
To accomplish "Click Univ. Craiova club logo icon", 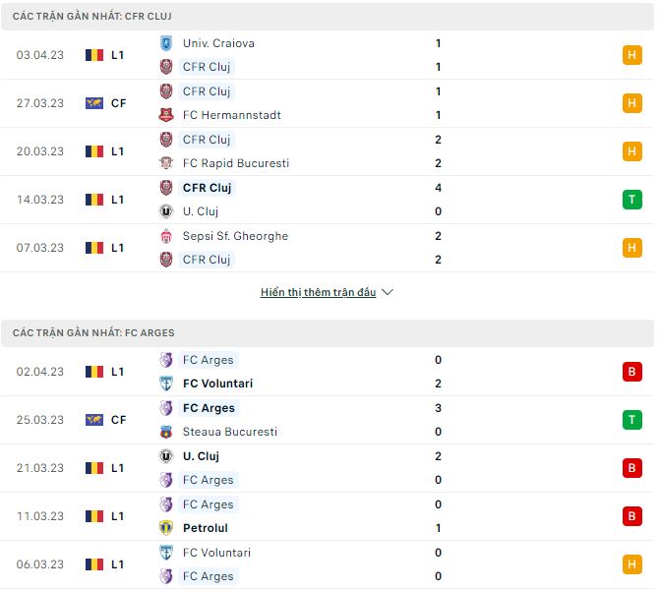I will coord(165,43).
